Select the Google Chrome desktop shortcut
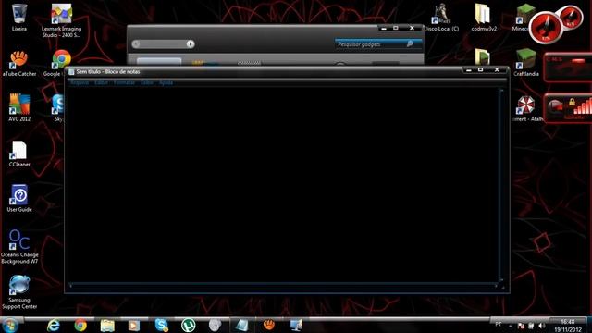Screen dimensions: 592x333 point(58,64)
